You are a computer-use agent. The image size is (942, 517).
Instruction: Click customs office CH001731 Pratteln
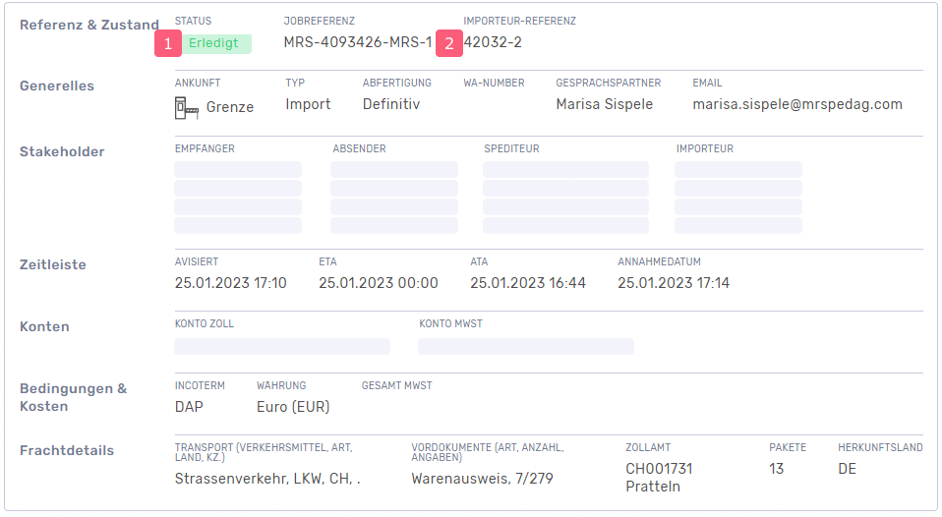659,478
